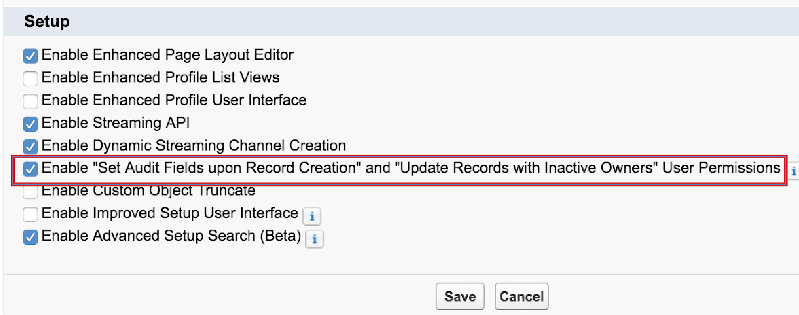This screenshot has height=315, width=799.
Task: Enable Improved Setup User Interface checkbox
Action: (30, 214)
